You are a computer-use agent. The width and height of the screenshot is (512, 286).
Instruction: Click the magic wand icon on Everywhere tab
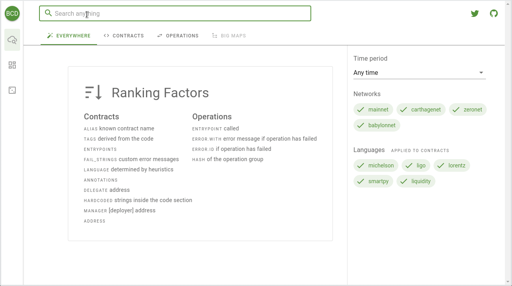point(50,35)
